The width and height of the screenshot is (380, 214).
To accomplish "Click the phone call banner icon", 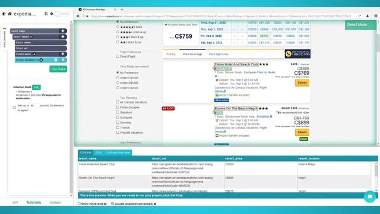I will pyautogui.click(x=288, y=54).
